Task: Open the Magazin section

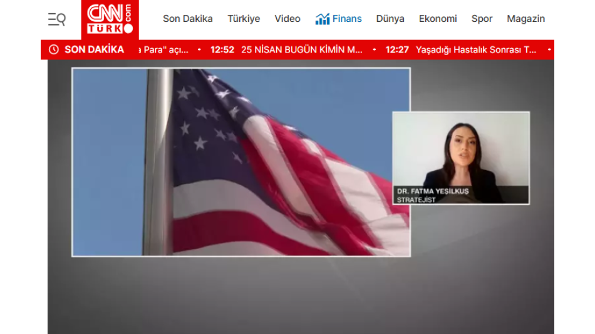Action: (x=525, y=19)
